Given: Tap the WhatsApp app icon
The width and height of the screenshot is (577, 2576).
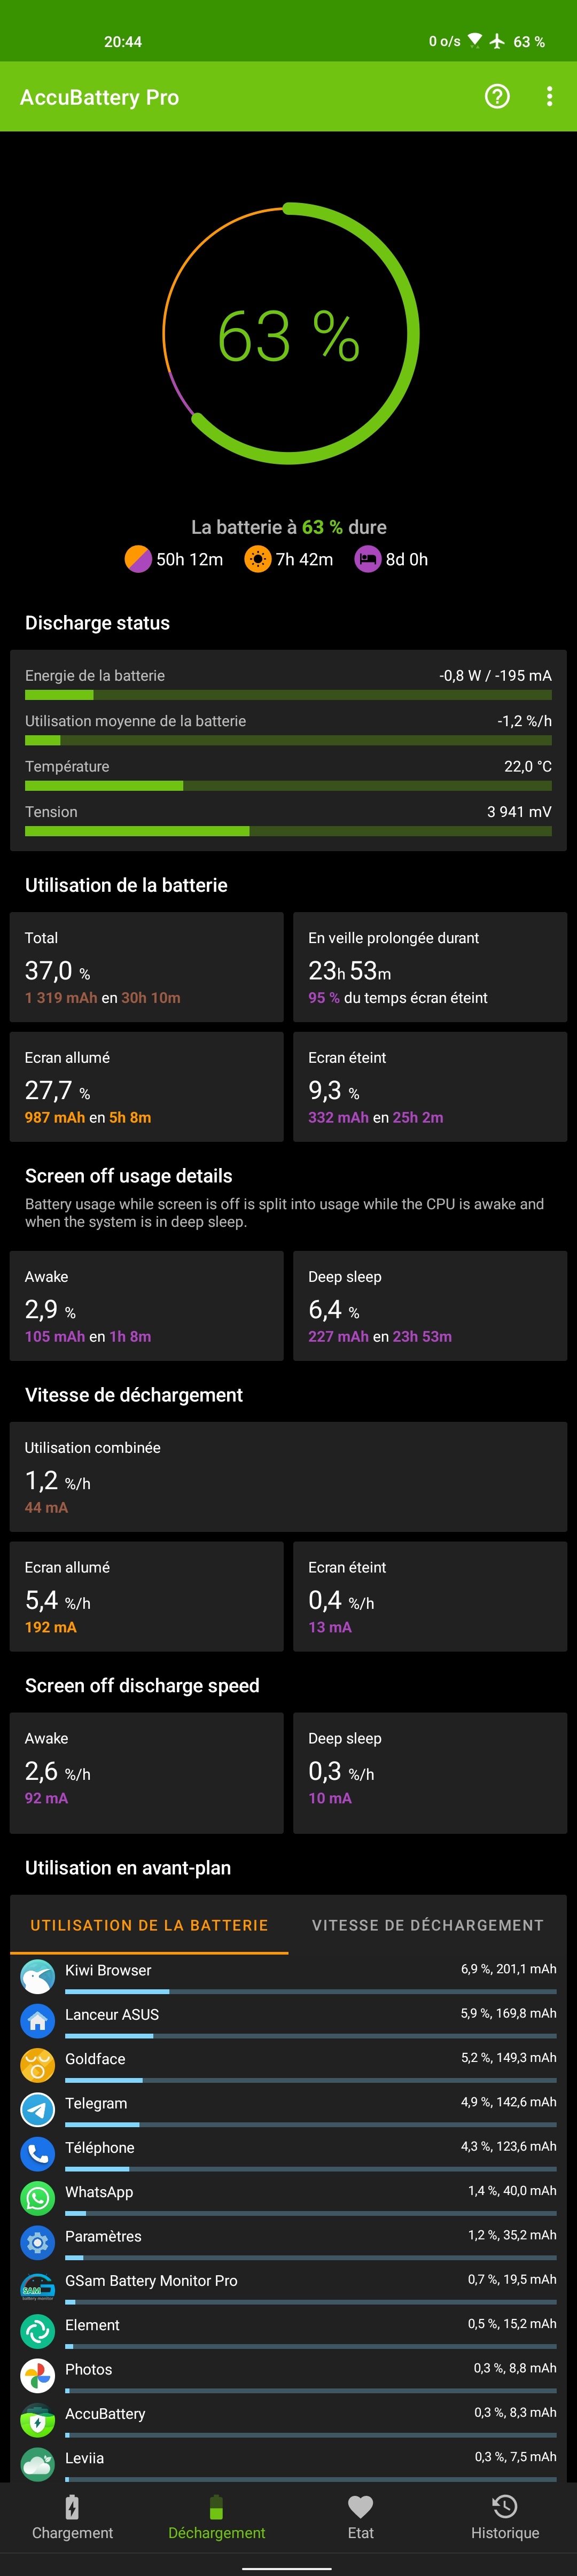Looking at the screenshot, I should [x=38, y=2197].
